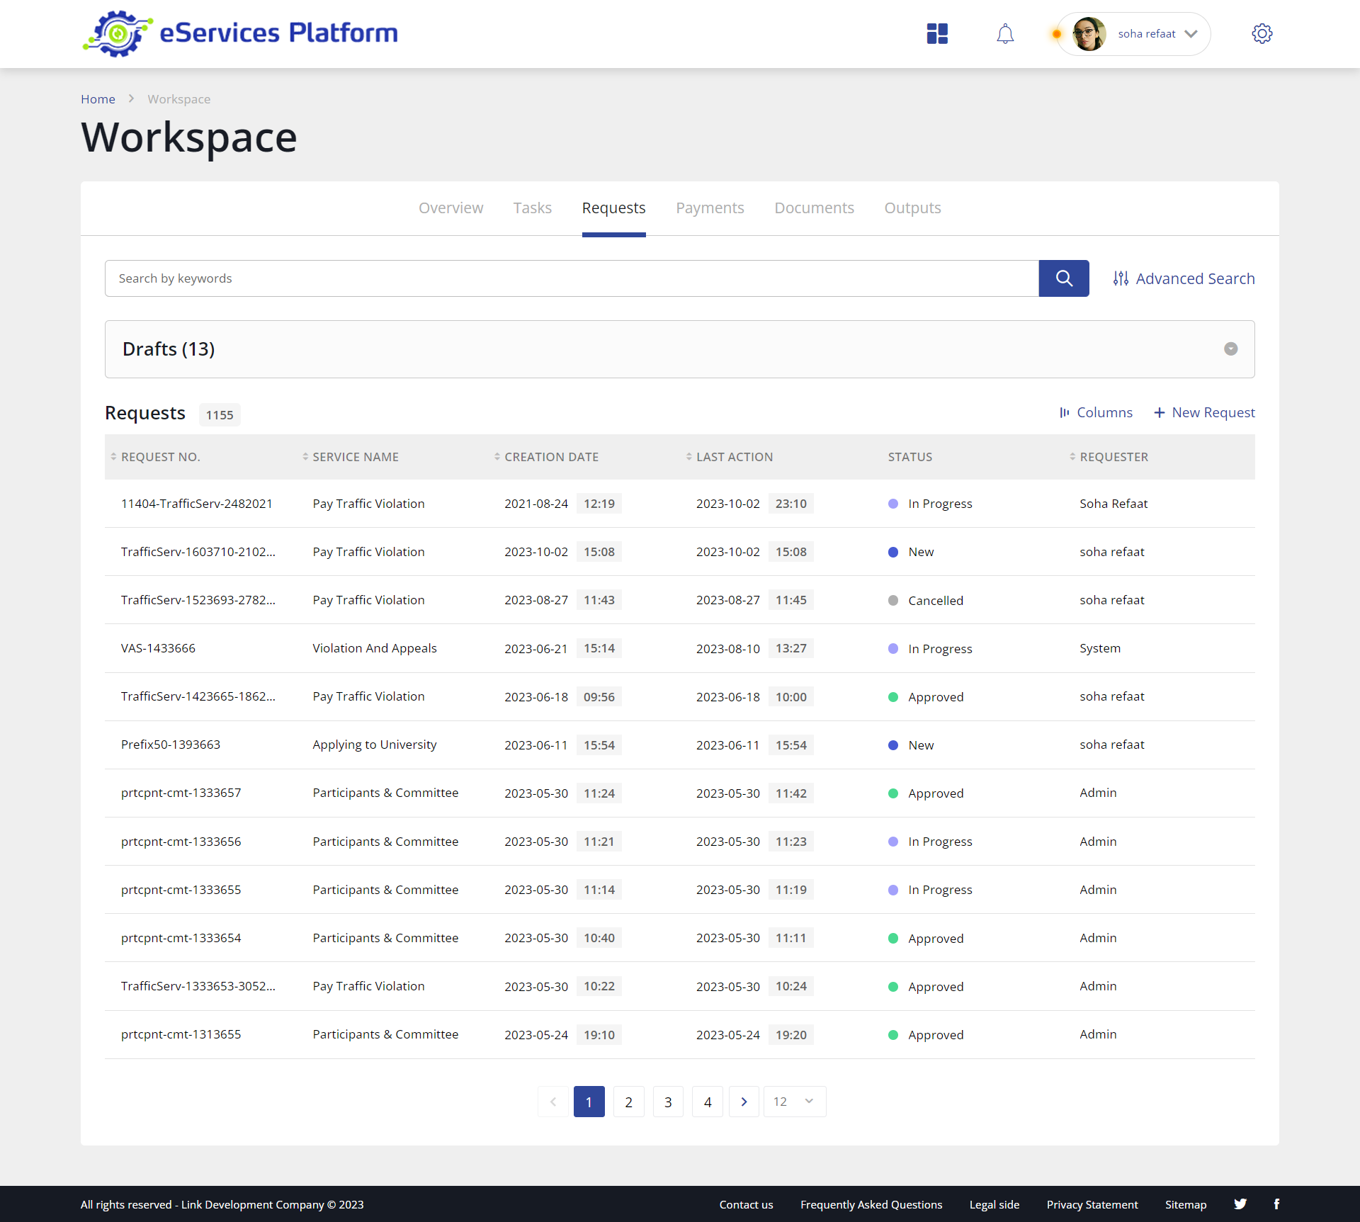Switch to the Documents tab
Image resolution: width=1360 pixels, height=1222 pixels.
[814, 208]
